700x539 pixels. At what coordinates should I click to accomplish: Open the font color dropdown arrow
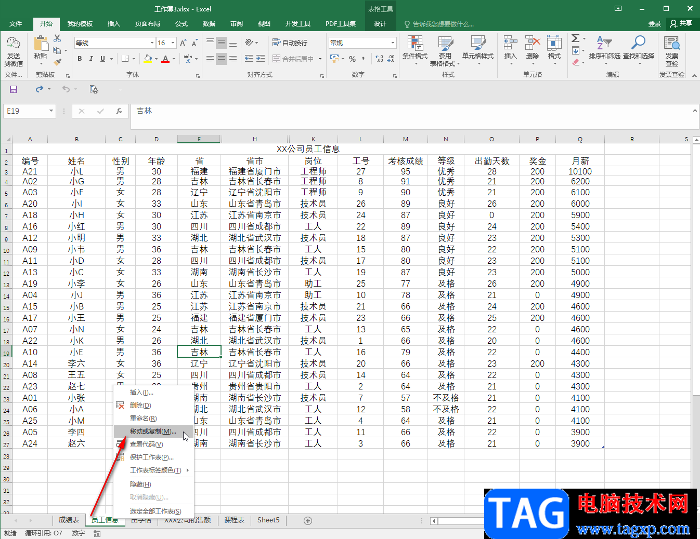(x=174, y=59)
